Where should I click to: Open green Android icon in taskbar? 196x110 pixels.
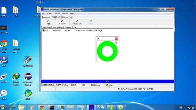coord(111,108)
